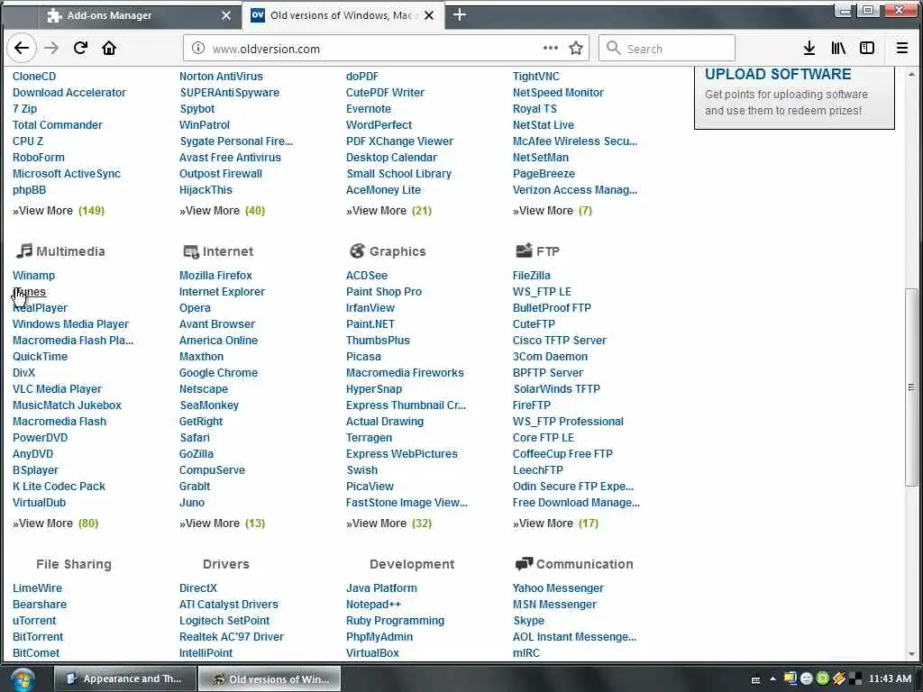Open the Skype link

[x=528, y=621]
